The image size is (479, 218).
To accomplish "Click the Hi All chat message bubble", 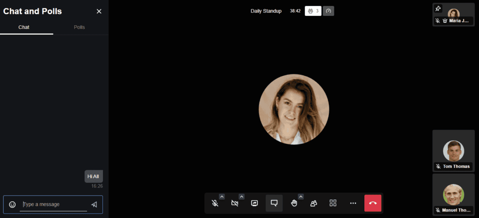I will coord(94,176).
